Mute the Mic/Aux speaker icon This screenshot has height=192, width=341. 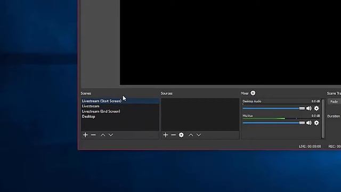[x=309, y=123]
